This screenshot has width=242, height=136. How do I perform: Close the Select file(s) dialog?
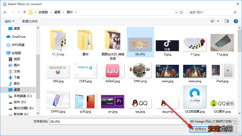[238, 4]
